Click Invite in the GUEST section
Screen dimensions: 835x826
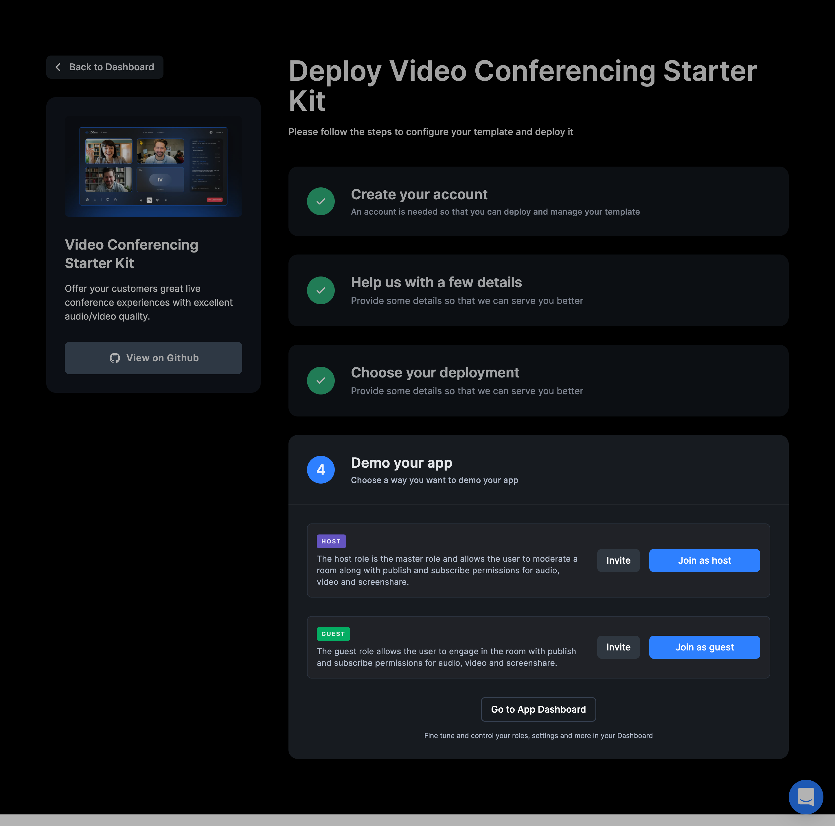[x=618, y=647]
